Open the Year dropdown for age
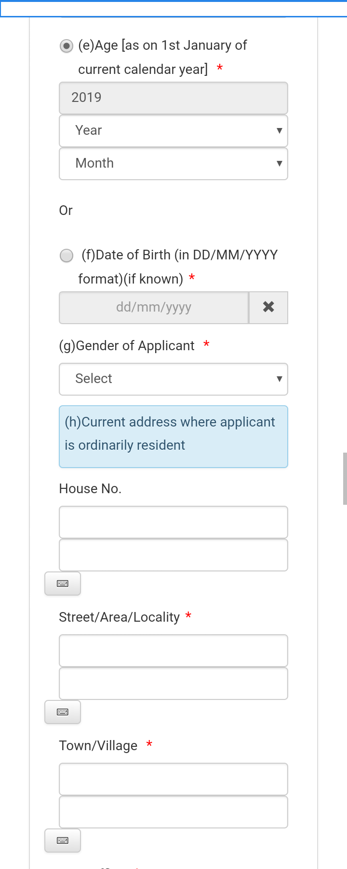The width and height of the screenshot is (347, 869). (x=173, y=131)
